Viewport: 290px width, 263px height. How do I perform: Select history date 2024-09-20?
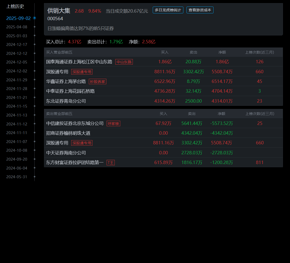(x=17, y=159)
